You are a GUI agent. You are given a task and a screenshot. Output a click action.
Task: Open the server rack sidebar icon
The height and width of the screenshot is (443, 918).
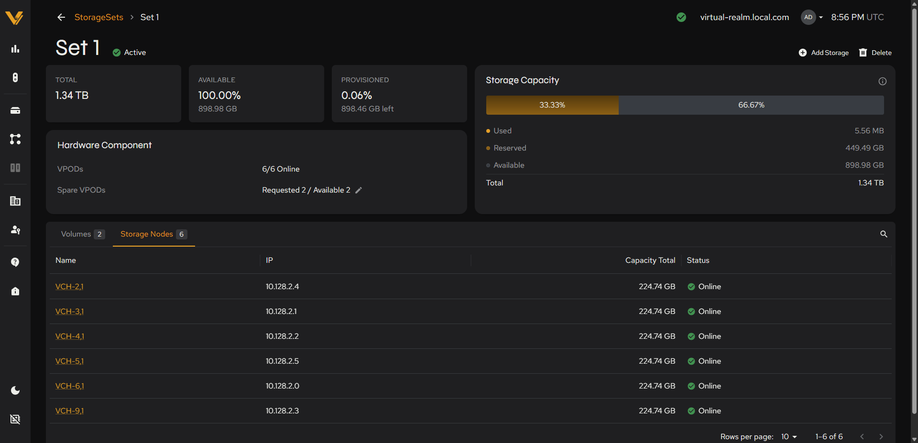(x=15, y=77)
